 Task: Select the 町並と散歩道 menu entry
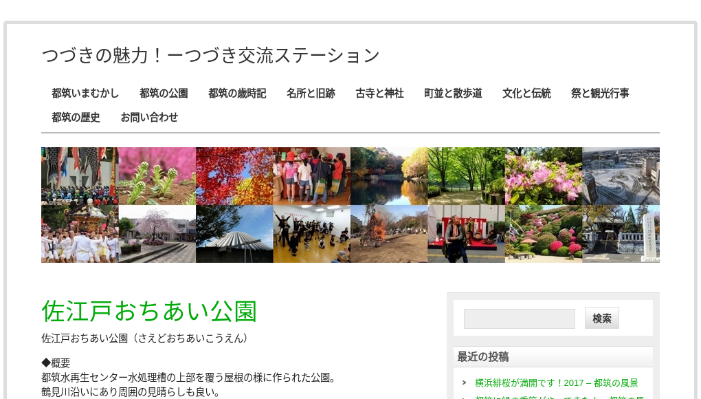(x=453, y=94)
